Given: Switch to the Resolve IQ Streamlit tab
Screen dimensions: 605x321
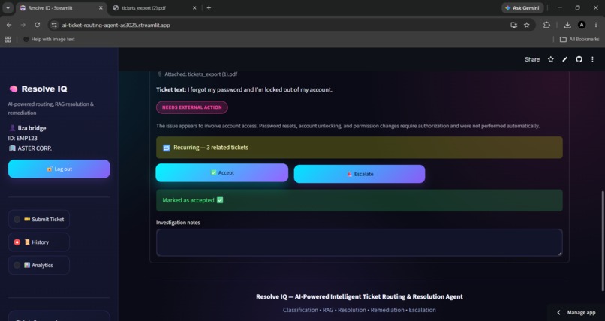Looking at the screenshot, I should 62,7.
